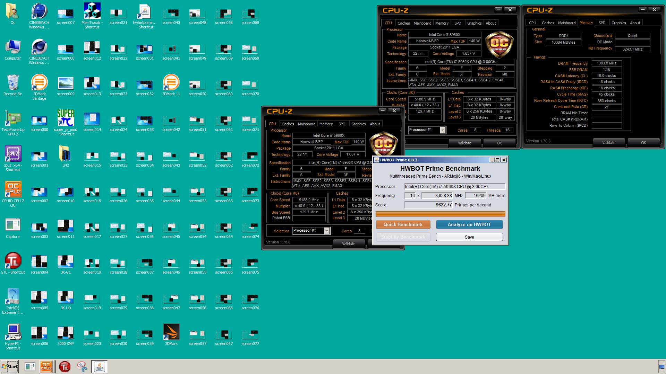This screenshot has height=374, width=666.
Task: Click the GTL taskbar icon
Action: coord(65,366)
